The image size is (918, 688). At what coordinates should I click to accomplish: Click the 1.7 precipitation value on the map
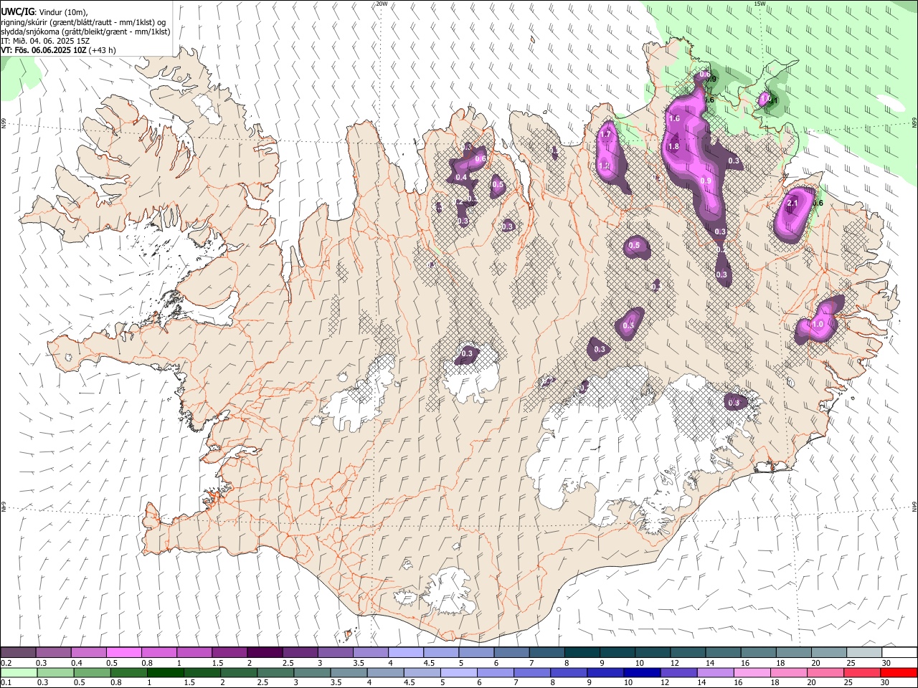point(605,135)
